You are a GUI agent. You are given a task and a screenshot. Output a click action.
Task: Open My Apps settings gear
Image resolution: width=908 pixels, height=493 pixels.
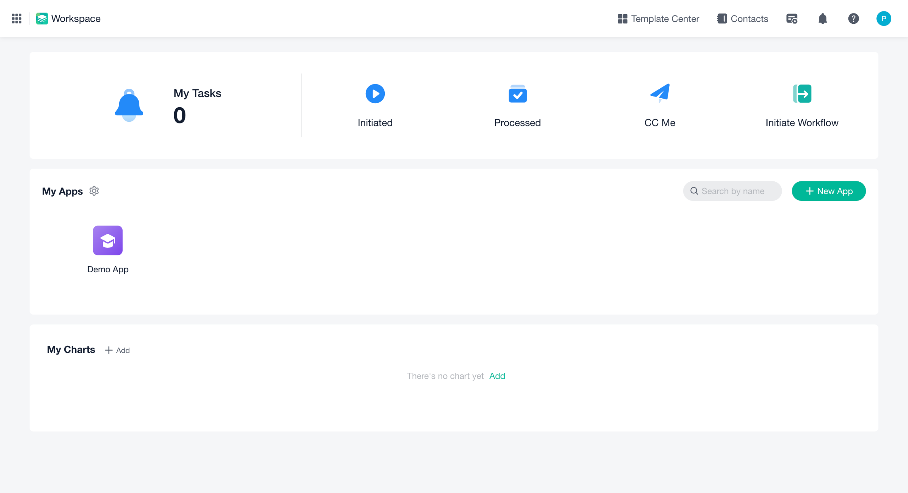click(x=94, y=191)
